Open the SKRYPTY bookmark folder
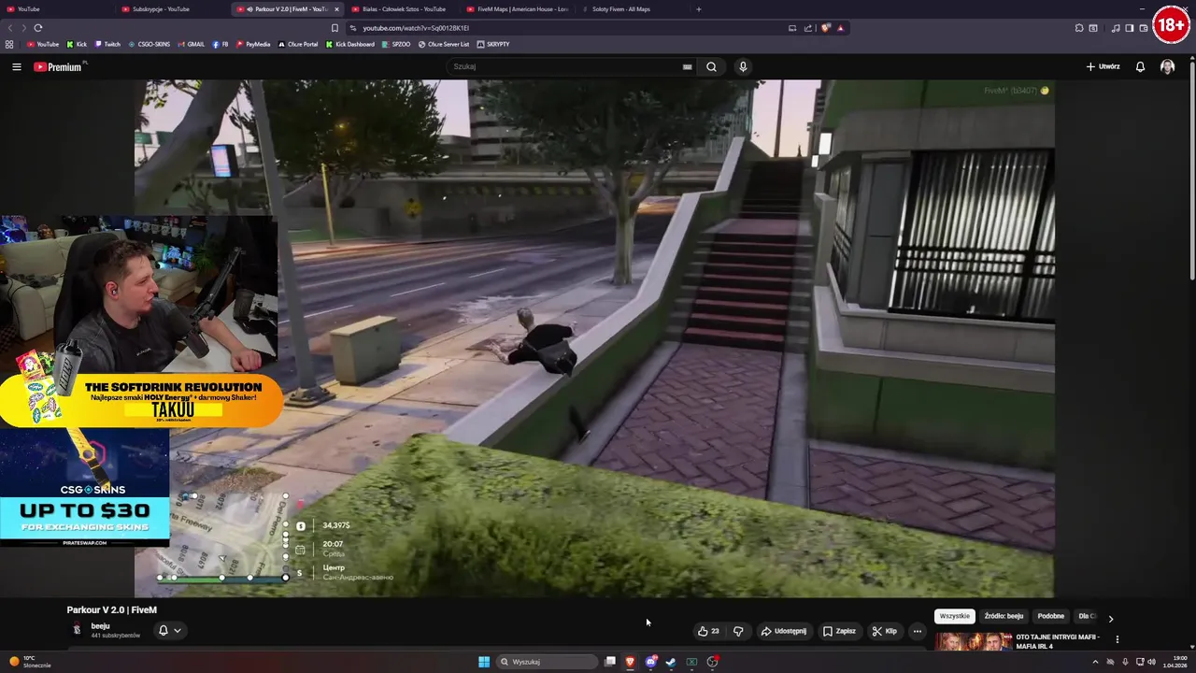The width and height of the screenshot is (1196, 673). (x=493, y=44)
